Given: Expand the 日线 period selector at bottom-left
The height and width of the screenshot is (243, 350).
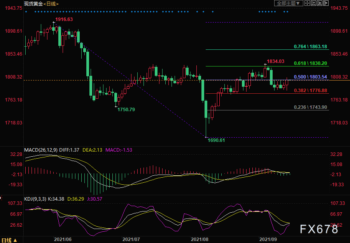Looking at the screenshot, I should point(9,240).
